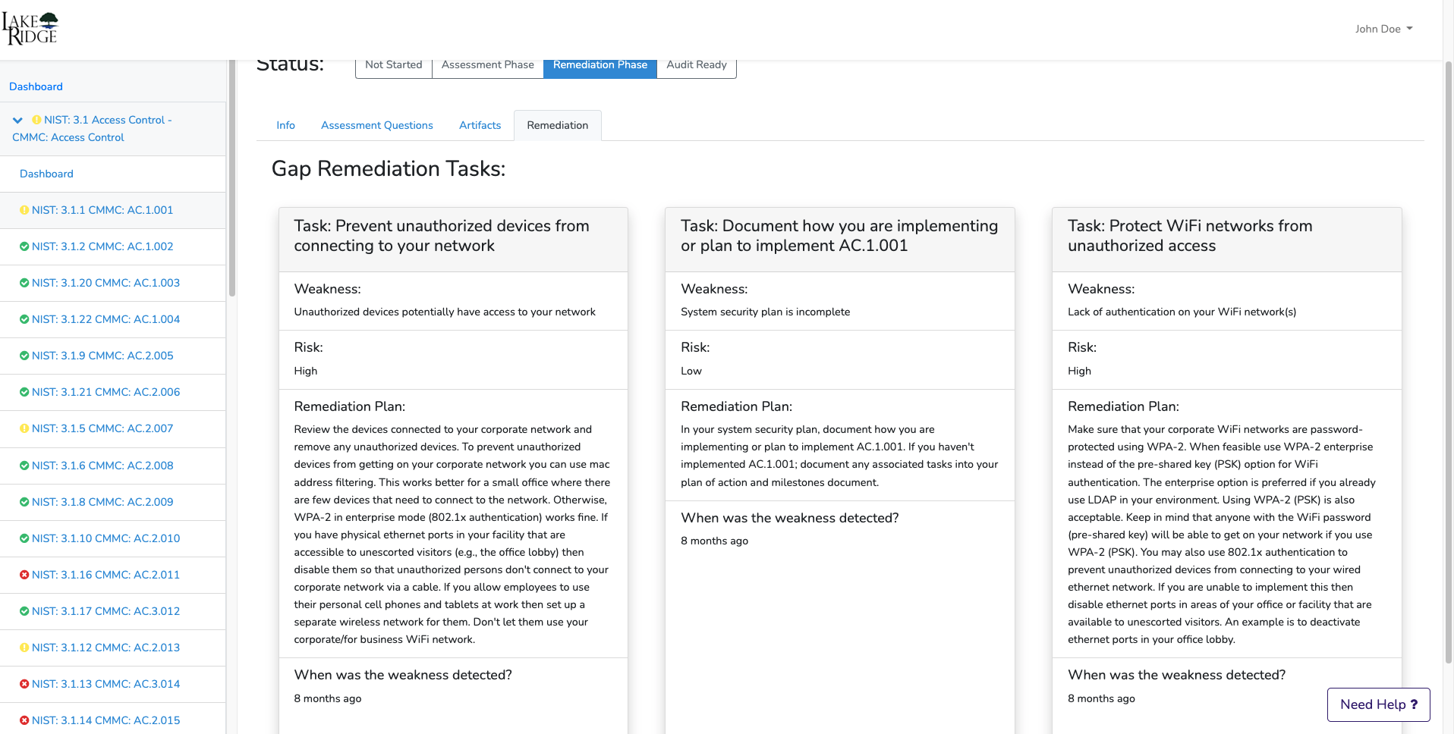Switch to the Assessment Questions tab
This screenshot has height=734, width=1454.
coord(376,125)
